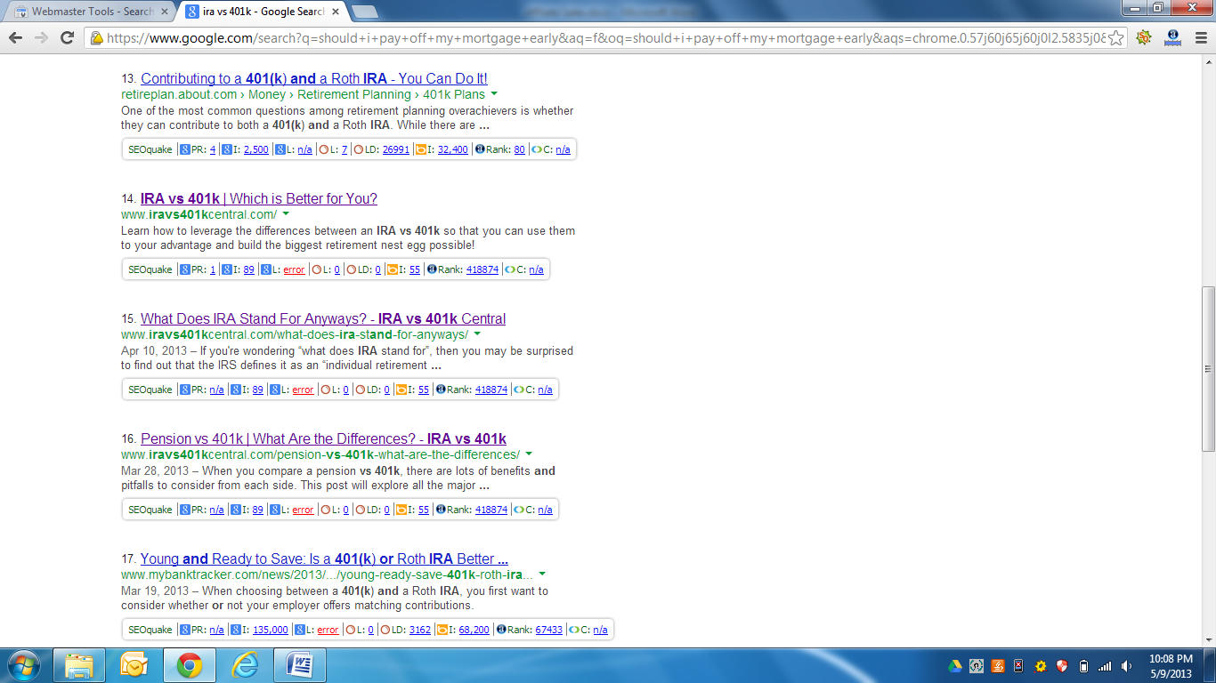Click the Alexa extension icon in toolbar
The image size is (1216, 683).
point(1172,37)
